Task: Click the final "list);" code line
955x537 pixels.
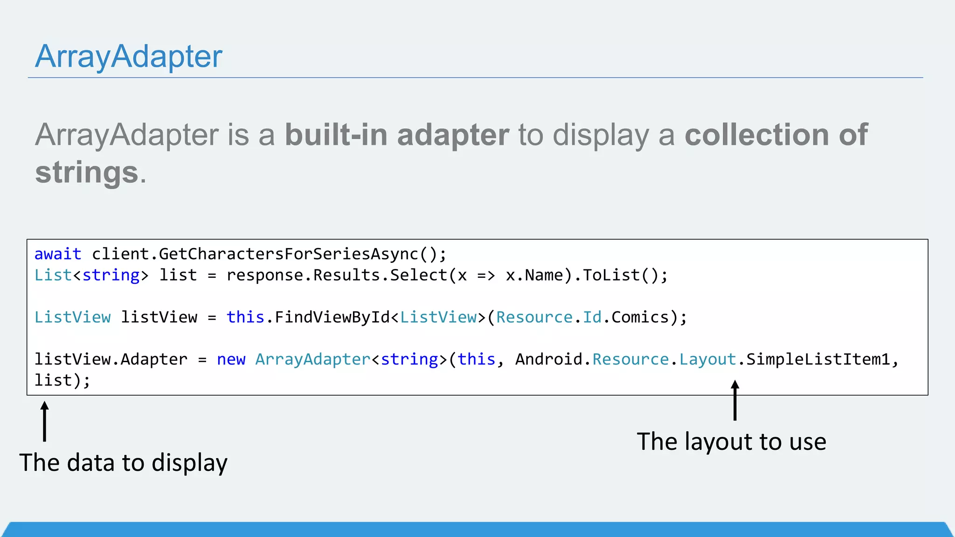Action: [62, 380]
